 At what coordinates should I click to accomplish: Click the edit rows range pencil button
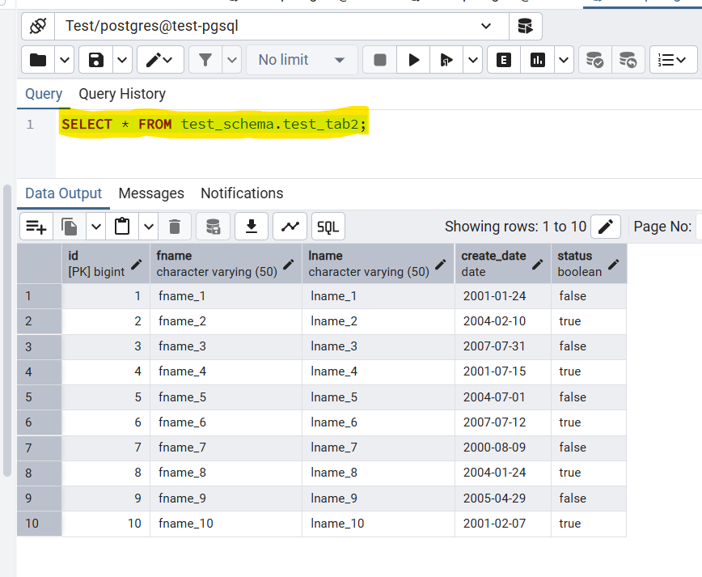(605, 227)
